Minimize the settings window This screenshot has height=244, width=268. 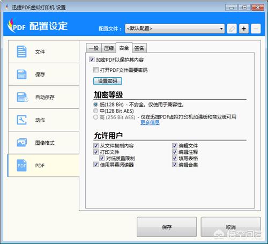pos(232,8)
